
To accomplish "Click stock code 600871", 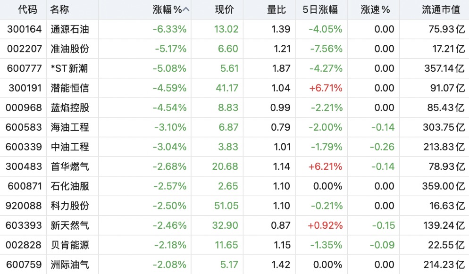I will 25,186.
